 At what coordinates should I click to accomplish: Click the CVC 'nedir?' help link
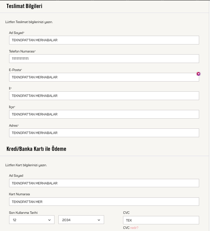134,227
